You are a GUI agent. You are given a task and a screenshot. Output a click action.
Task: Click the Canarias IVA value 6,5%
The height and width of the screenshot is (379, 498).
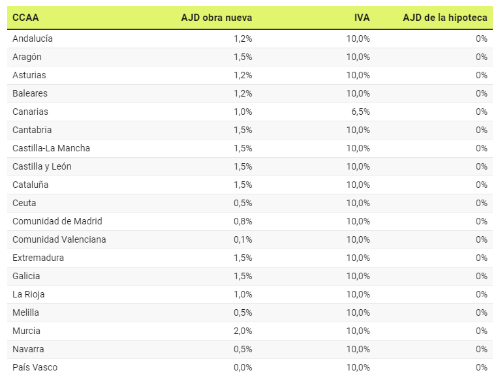[x=360, y=112]
